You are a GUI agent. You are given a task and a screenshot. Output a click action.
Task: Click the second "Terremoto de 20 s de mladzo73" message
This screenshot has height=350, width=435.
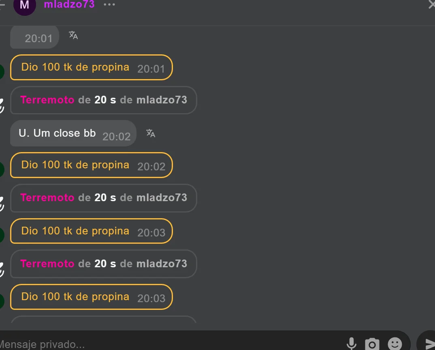tap(103, 198)
